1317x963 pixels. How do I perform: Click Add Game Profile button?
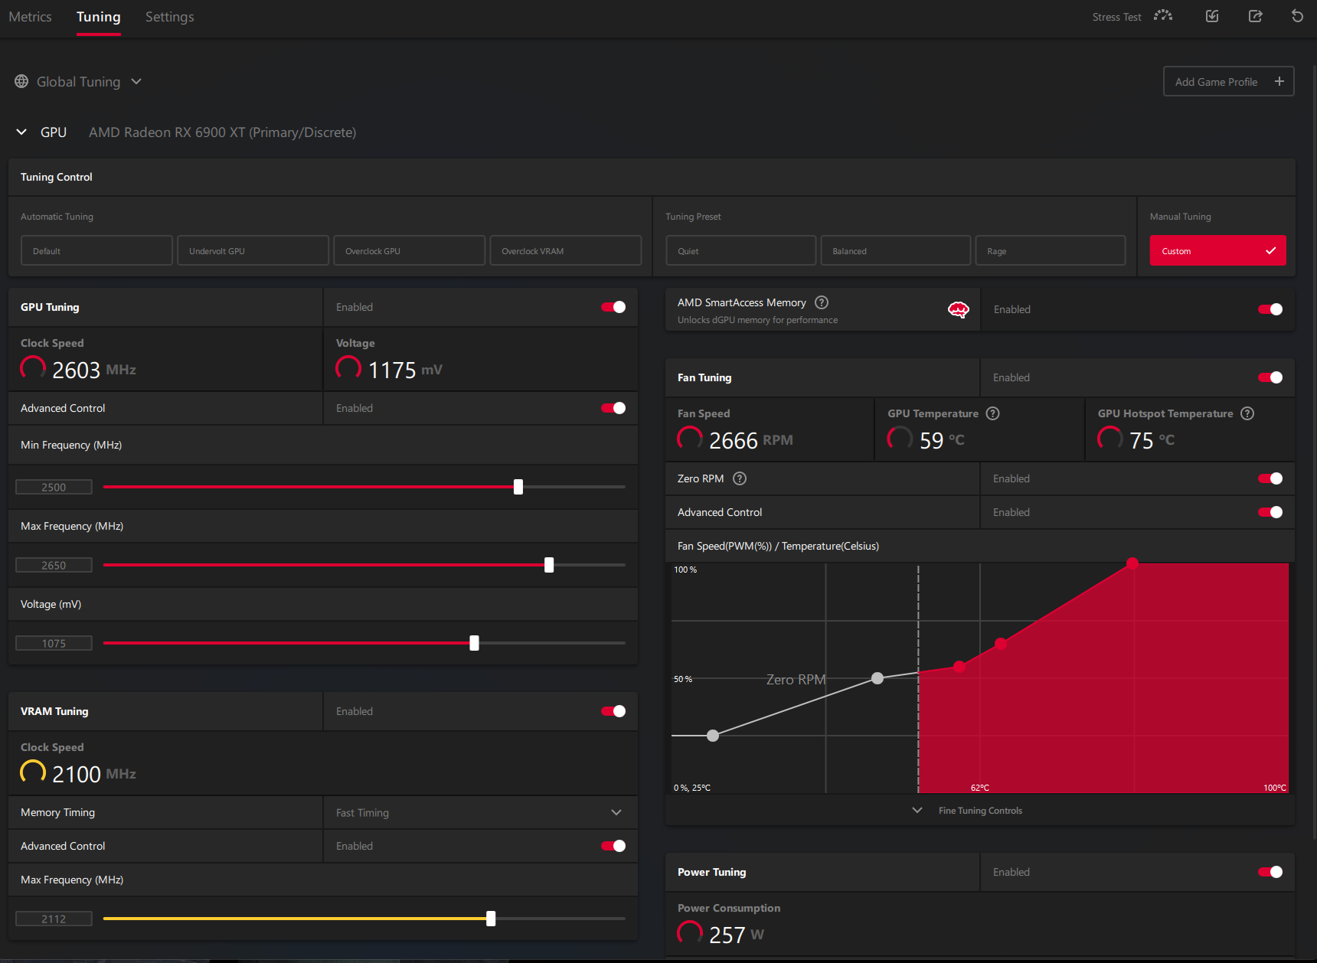1229,81
